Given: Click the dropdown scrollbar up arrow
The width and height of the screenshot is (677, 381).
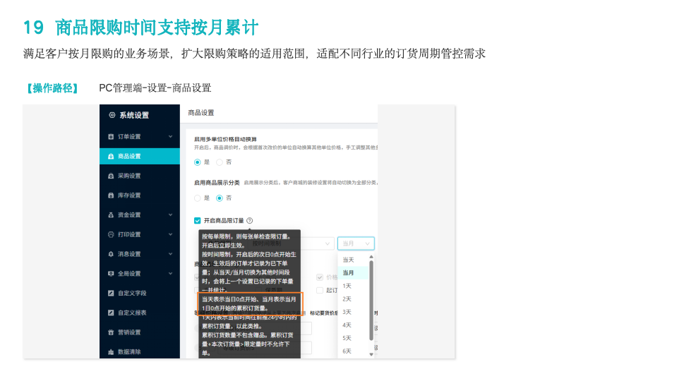Looking at the screenshot, I should (371, 257).
